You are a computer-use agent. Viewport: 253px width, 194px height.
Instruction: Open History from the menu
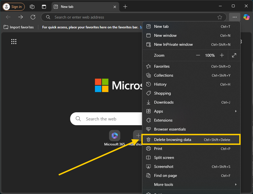click(x=160, y=84)
